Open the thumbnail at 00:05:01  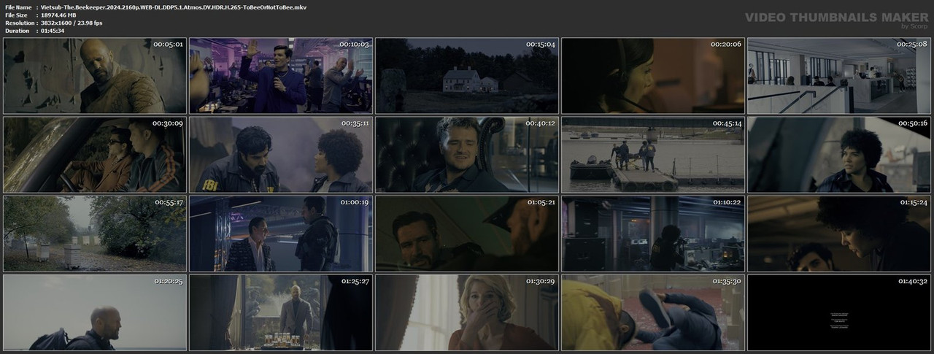click(95, 76)
